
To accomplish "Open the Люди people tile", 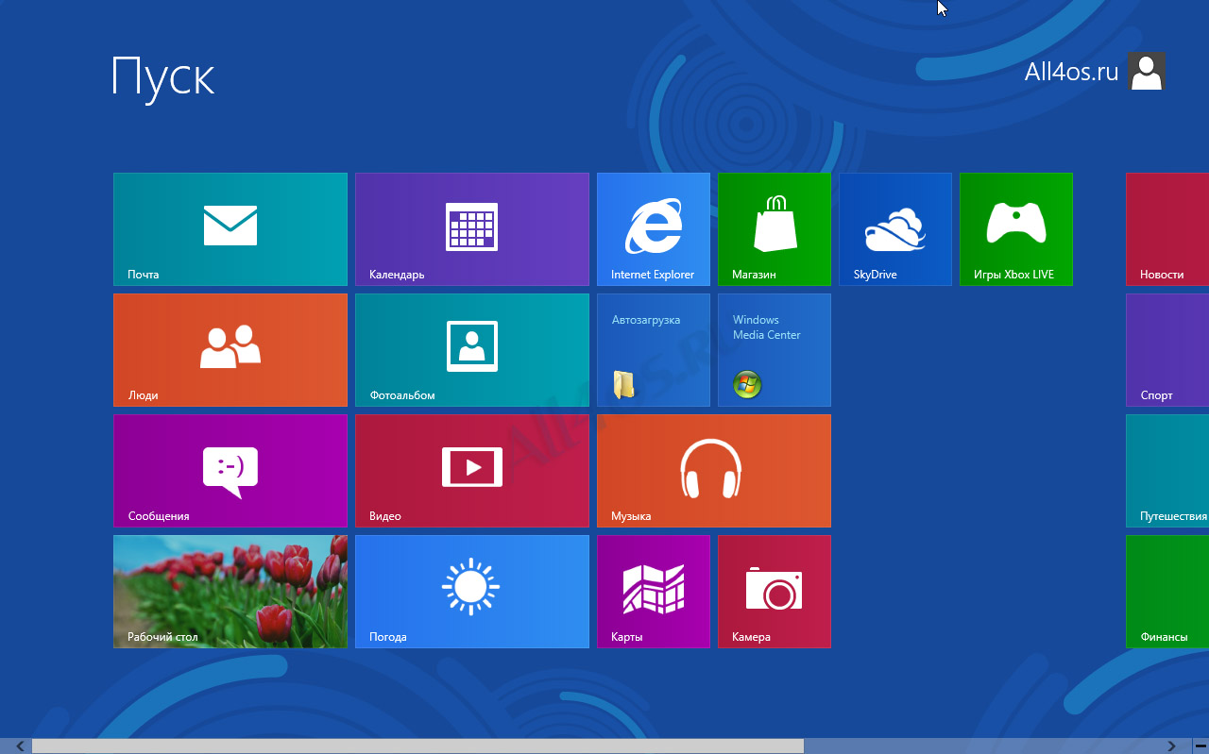I will tap(230, 350).
